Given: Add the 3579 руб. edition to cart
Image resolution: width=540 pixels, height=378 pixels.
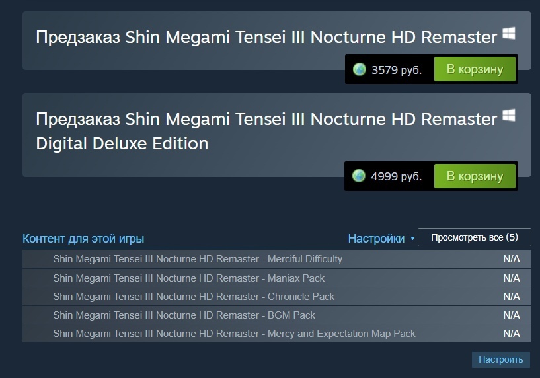Looking at the screenshot, I should pyautogui.click(x=475, y=69).
